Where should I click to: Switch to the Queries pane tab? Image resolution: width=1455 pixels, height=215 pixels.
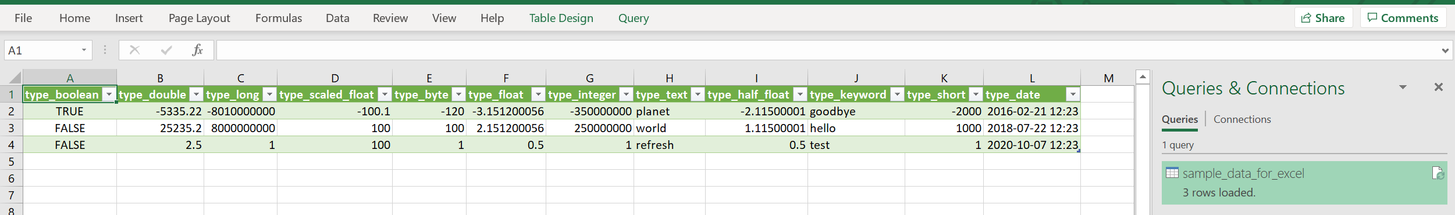(1179, 119)
